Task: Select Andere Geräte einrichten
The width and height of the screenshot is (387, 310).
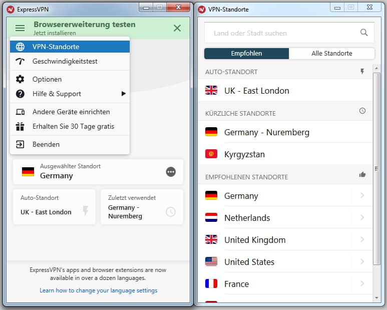Action: (x=70, y=112)
